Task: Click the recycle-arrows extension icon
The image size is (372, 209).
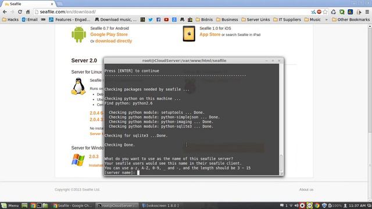Action: (333, 12)
